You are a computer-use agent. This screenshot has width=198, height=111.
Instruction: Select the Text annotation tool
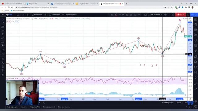click(x=3, y=34)
